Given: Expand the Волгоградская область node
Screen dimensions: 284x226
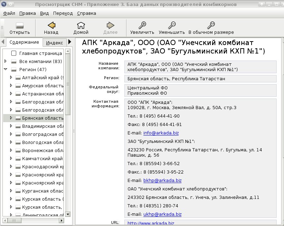Looking at the screenshot, I should coord(11,134).
